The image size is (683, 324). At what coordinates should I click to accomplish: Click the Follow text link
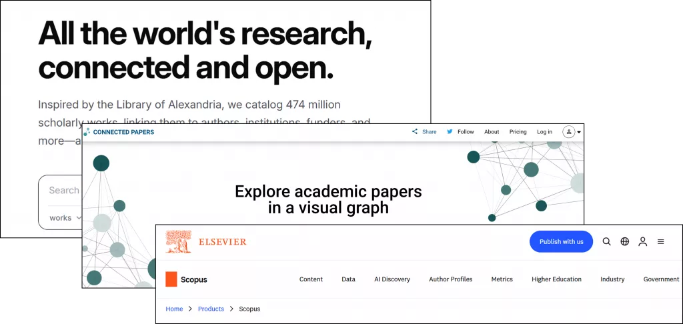[466, 131]
